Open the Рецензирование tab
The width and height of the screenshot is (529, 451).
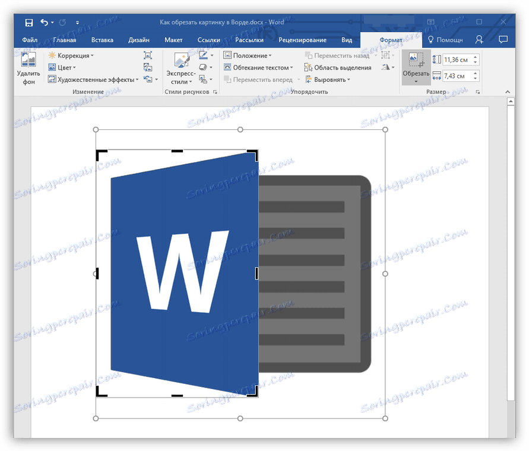[302, 40]
